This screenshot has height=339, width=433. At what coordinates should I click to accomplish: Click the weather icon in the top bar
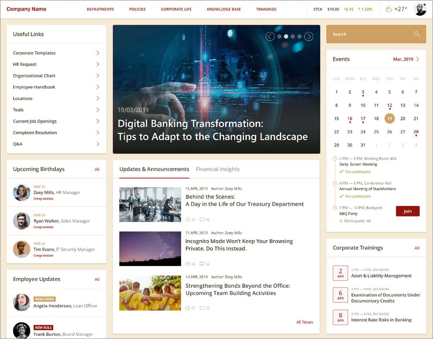click(x=389, y=9)
